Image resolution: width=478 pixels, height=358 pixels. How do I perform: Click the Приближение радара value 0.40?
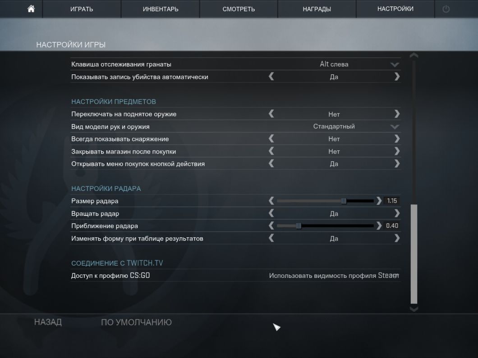click(392, 226)
